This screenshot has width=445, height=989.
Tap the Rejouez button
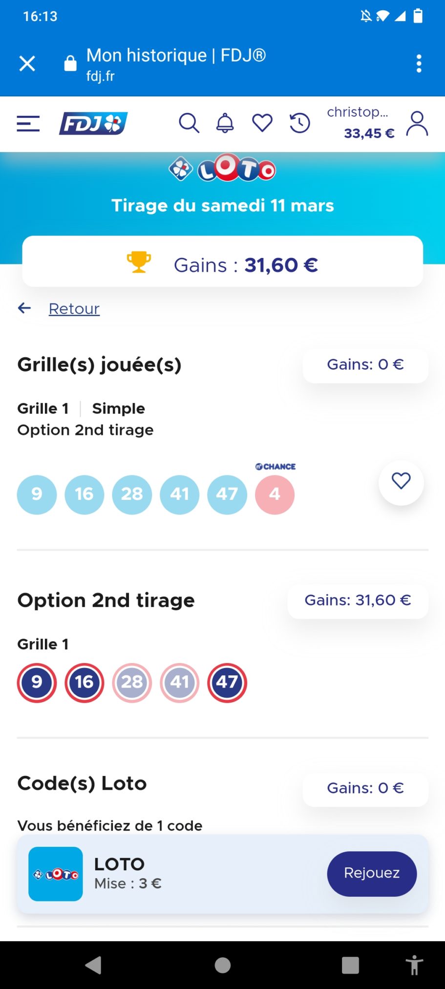(372, 874)
